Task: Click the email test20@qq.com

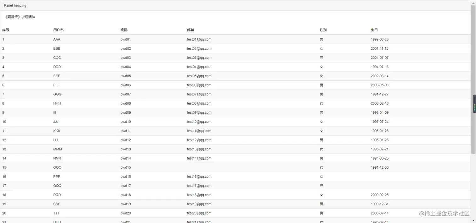Action: tap(199, 213)
